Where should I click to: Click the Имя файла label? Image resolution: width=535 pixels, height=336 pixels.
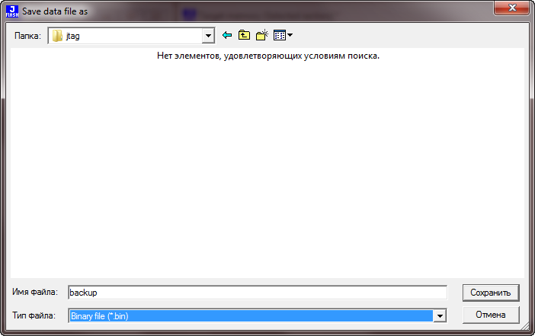coord(35,292)
